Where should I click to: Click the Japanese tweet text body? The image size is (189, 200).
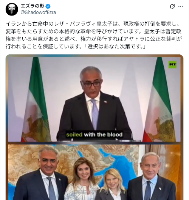[94, 35]
